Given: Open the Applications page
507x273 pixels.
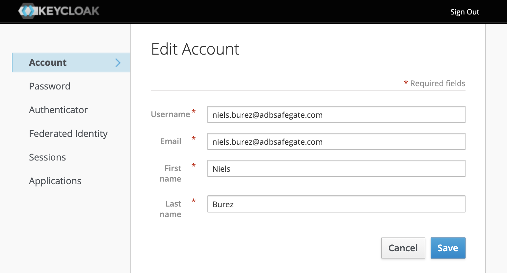Looking at the screenshot, I should coord(55,181).
